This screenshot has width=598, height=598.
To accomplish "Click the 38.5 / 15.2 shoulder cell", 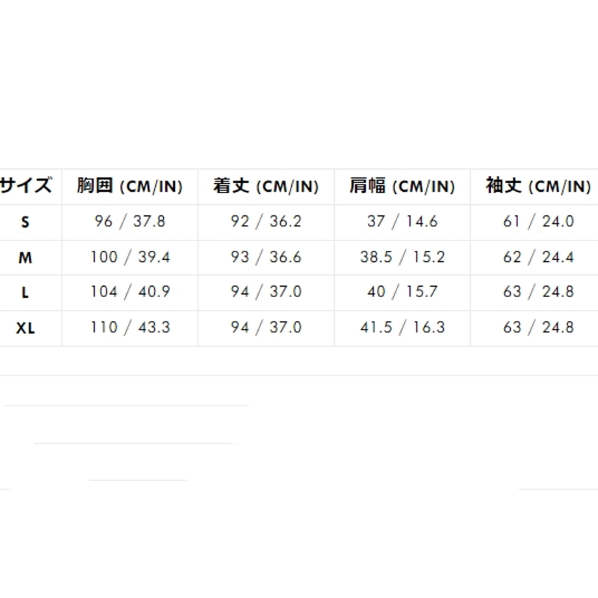I will click(x=402, y=257).
